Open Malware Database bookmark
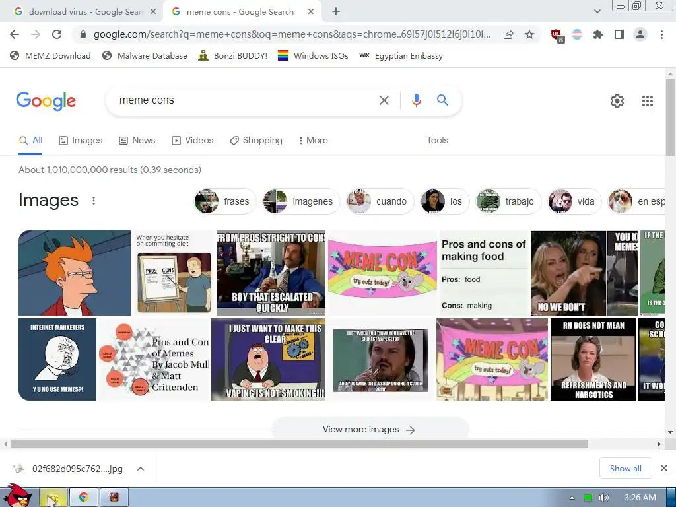676x507 pixels. 145,56
